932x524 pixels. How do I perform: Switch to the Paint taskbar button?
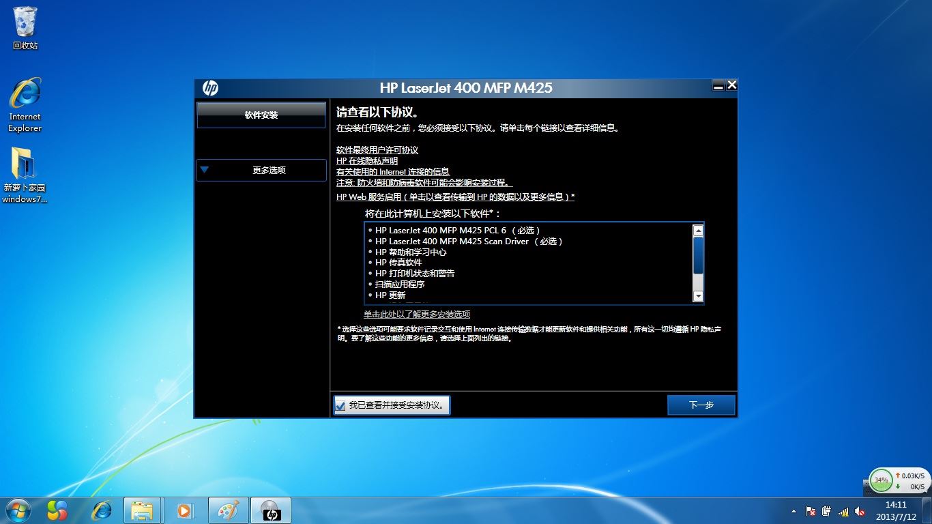pos(228,510)
